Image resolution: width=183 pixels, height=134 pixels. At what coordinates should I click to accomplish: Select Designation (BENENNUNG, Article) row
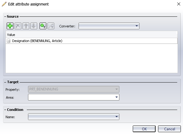click(x=92, y=41)
